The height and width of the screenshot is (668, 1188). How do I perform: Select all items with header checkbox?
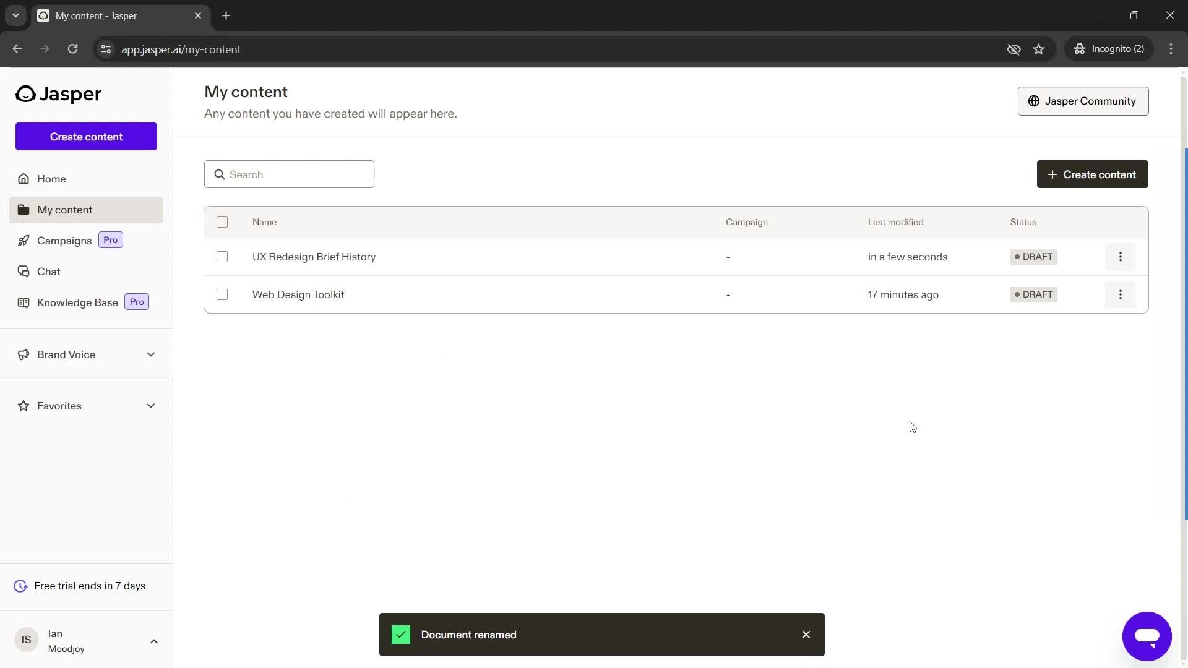coord(221,222)
